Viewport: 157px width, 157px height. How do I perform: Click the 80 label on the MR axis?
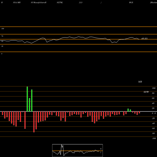tap(153, 93)
